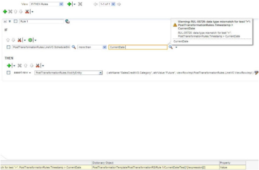Click the Property column header

233,163
